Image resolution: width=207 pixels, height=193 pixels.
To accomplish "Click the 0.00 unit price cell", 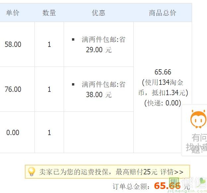I will pyautogui.click(x=13, y=132).
